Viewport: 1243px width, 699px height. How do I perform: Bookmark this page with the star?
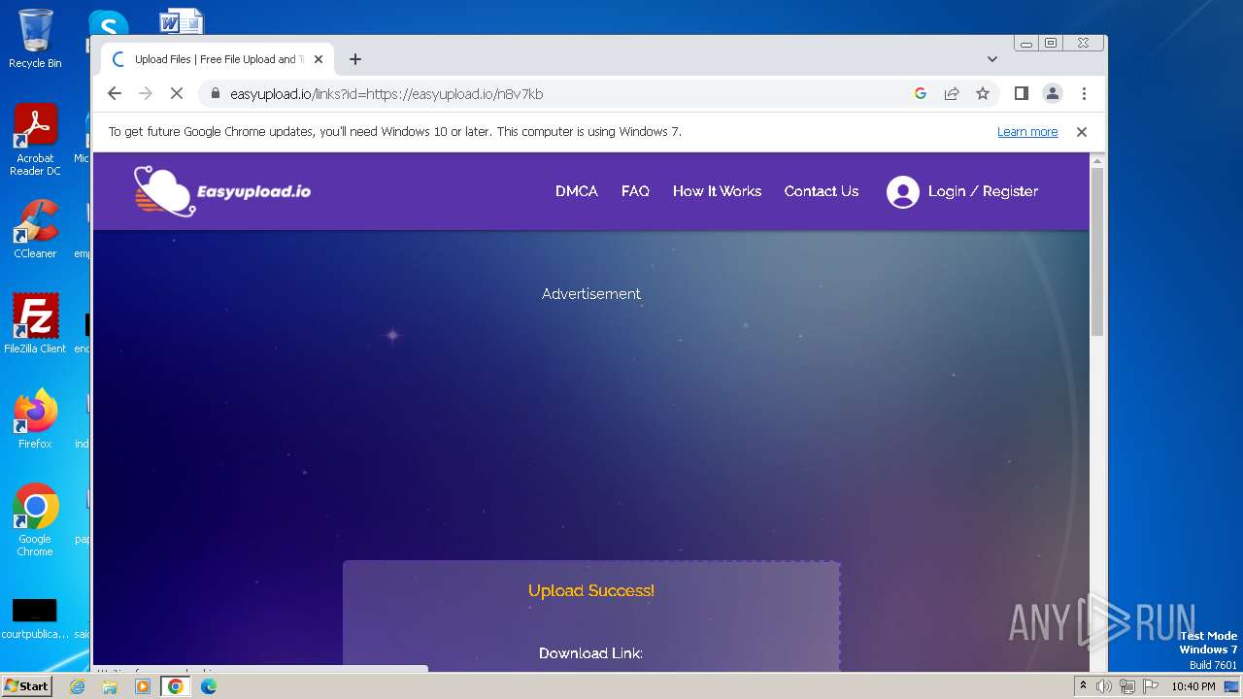[983, 93]
